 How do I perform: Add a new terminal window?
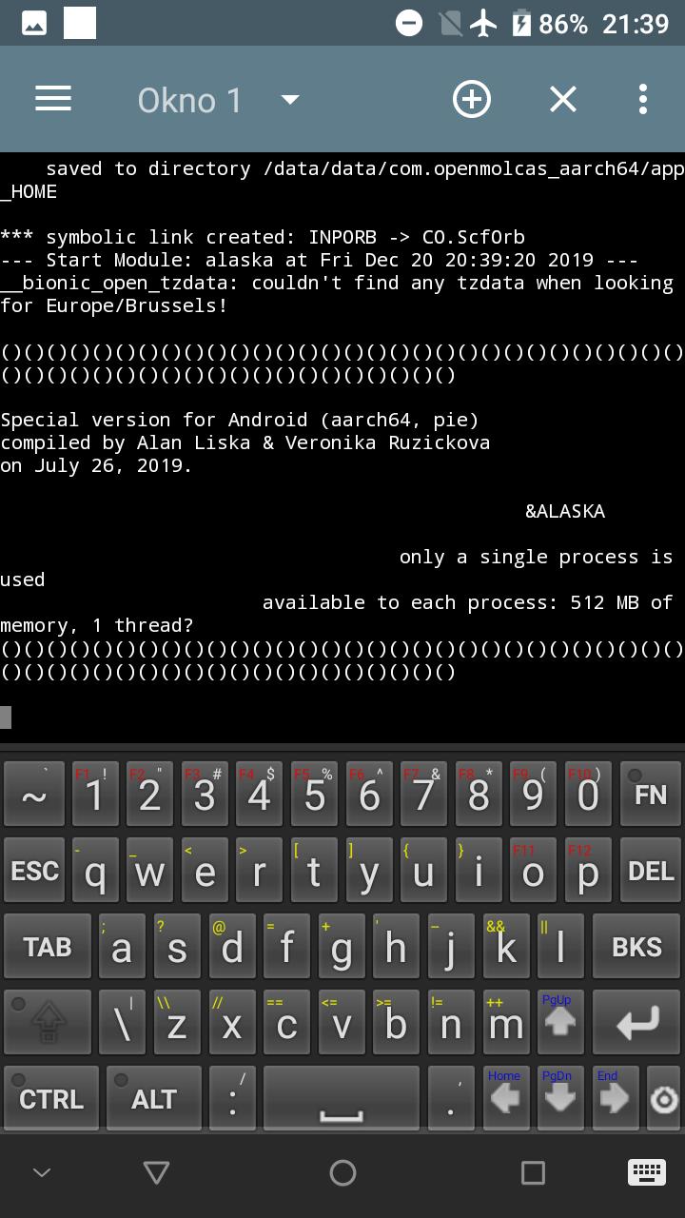click(472, 99)
